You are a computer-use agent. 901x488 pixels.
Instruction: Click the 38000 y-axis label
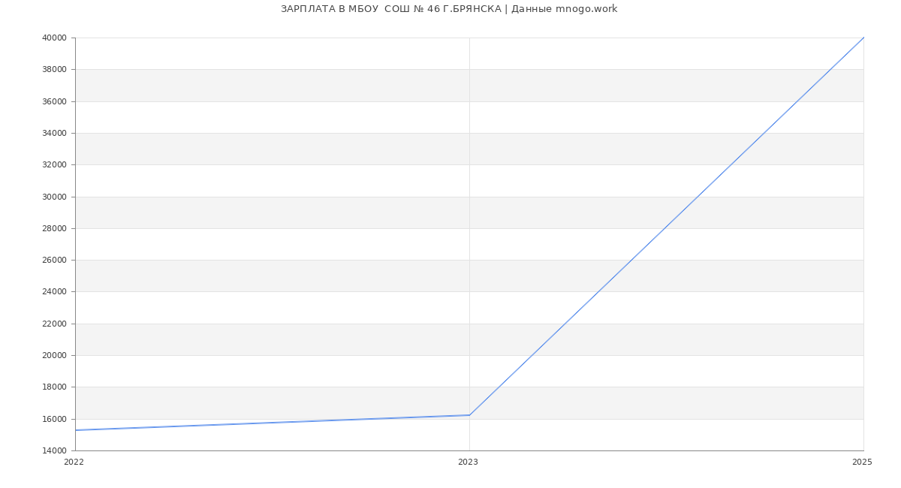55,70
